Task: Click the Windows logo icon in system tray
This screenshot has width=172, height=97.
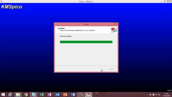Action: 153,95
